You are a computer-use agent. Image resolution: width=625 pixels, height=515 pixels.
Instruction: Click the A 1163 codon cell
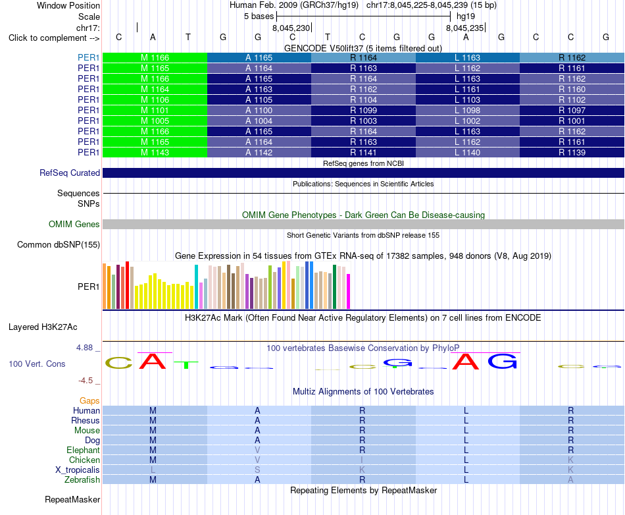click(259, 90)
